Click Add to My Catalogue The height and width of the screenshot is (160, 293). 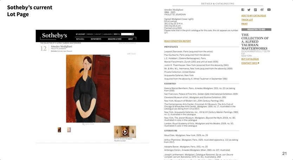pos(254,16)
